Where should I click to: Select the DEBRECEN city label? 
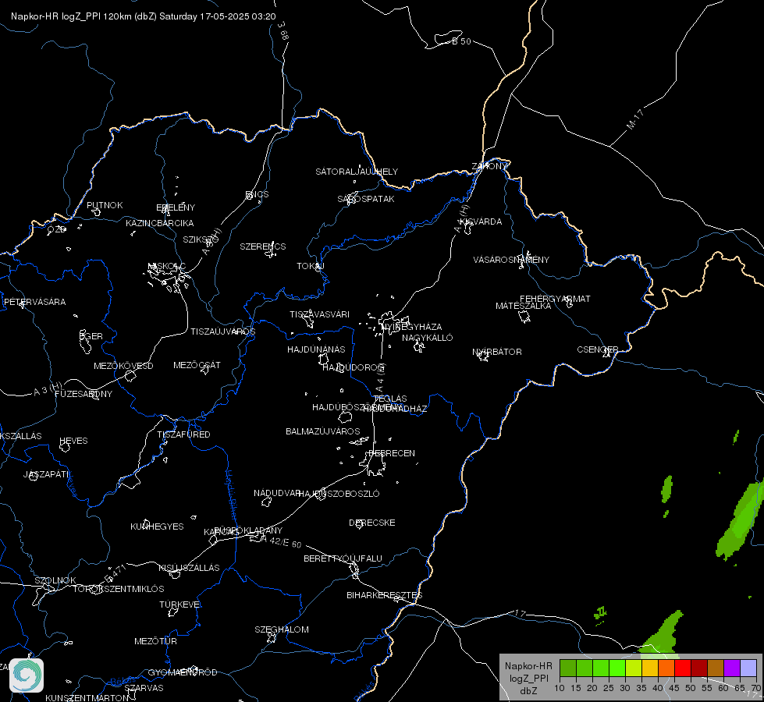tap(392, 453)
